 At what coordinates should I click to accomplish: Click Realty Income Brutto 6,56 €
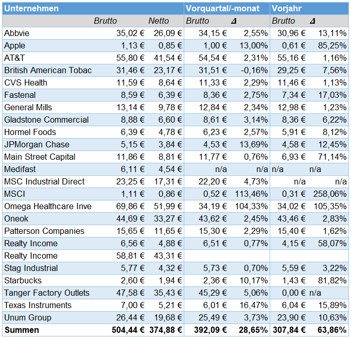(133, 243)
